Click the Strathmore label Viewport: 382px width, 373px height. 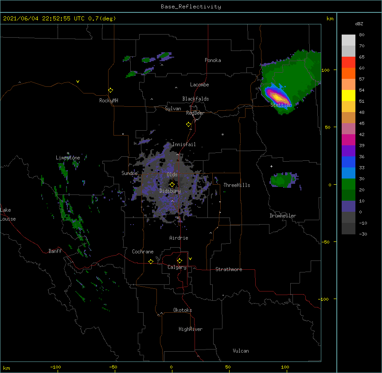pyautogui.click(x=229, y=269)
